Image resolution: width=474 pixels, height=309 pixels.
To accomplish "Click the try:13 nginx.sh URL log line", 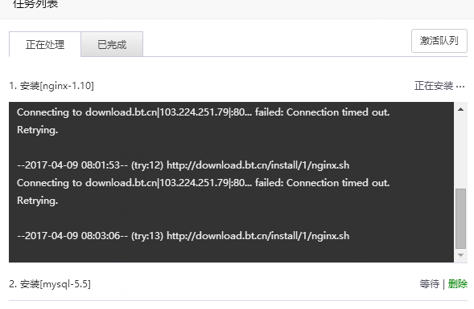I will [183, 236].
